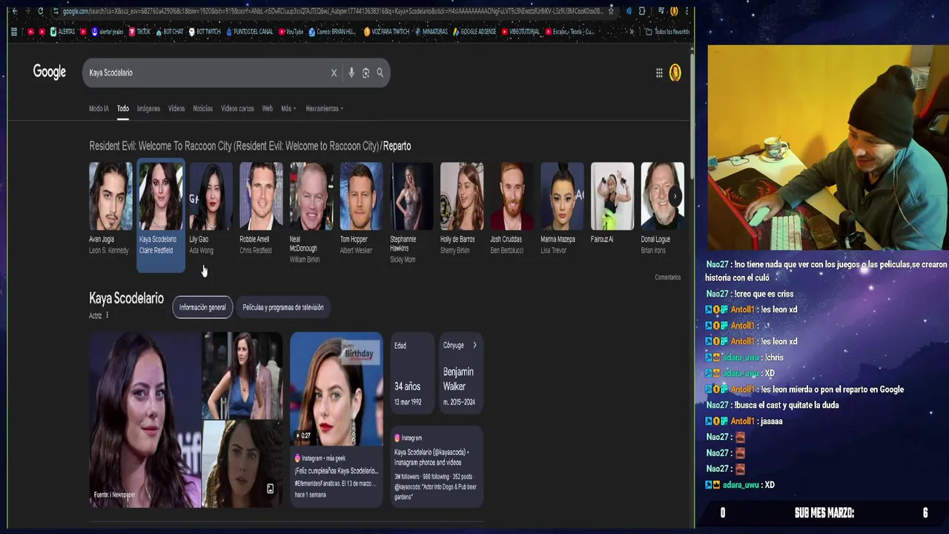Switch to the Web tab

(267, 108)
